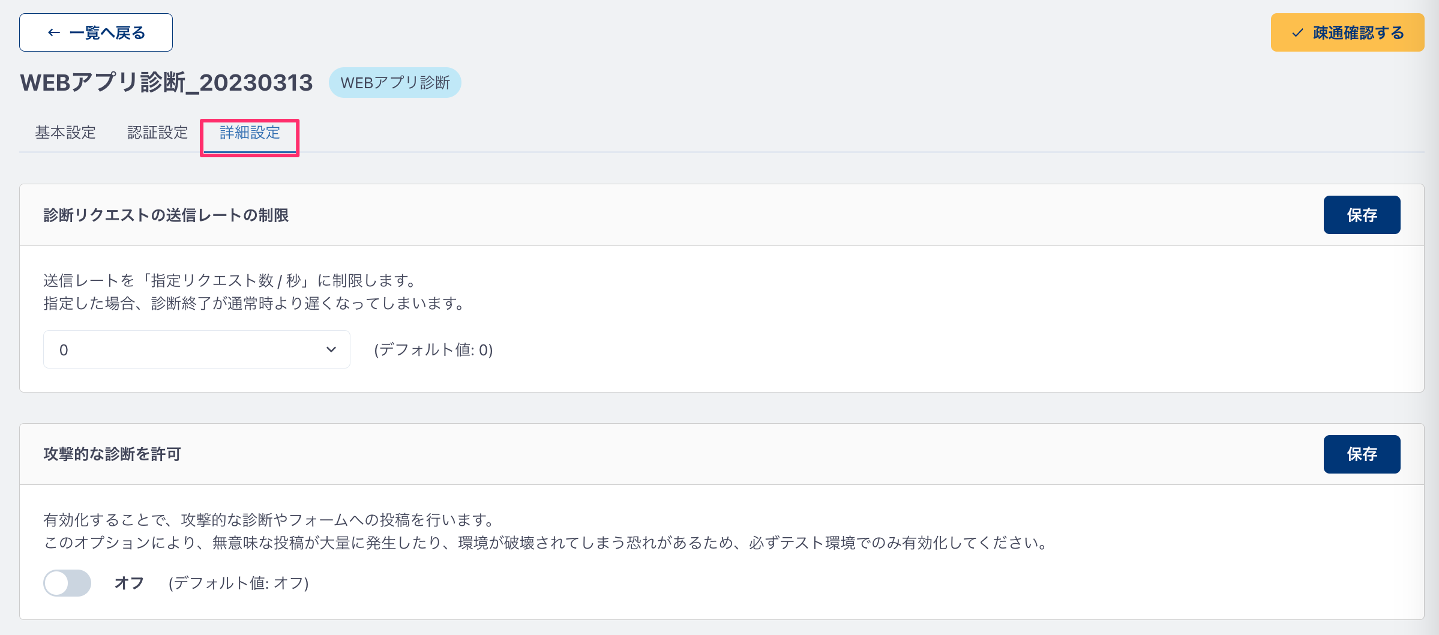Save the 攻撃的な診断を許可 section

tap(1362, 454)
